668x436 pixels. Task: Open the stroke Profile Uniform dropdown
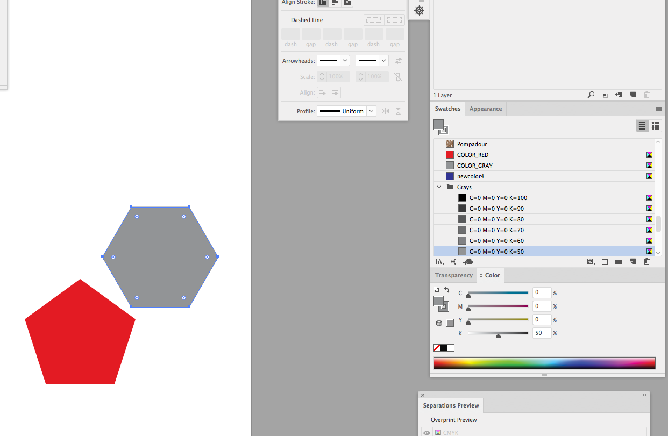coord(346,111)
